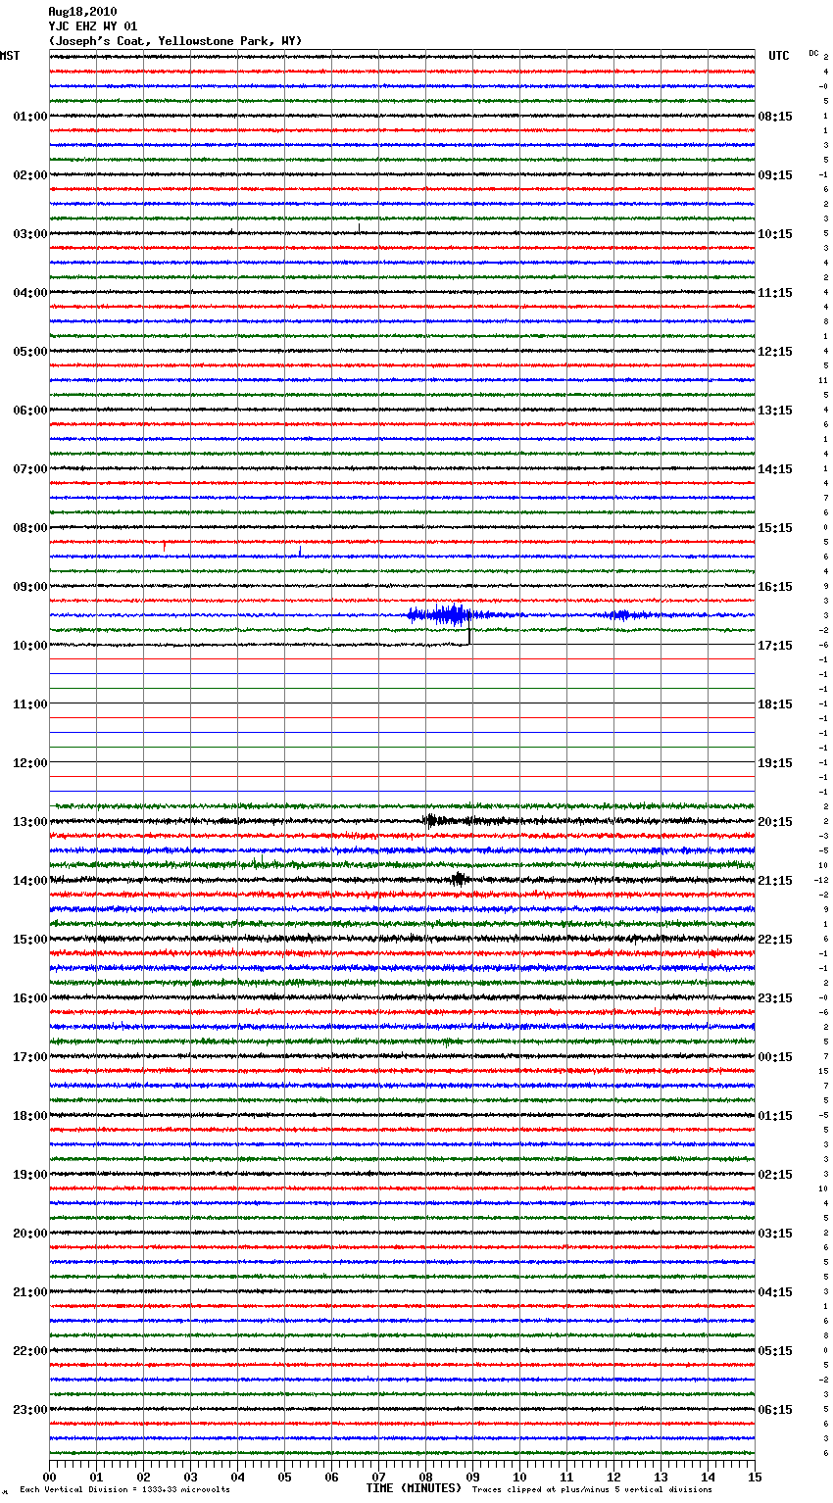Screen dimensions: 833x1503
Task: Click the 11:00 MST time label
Action: pos(30,704)
